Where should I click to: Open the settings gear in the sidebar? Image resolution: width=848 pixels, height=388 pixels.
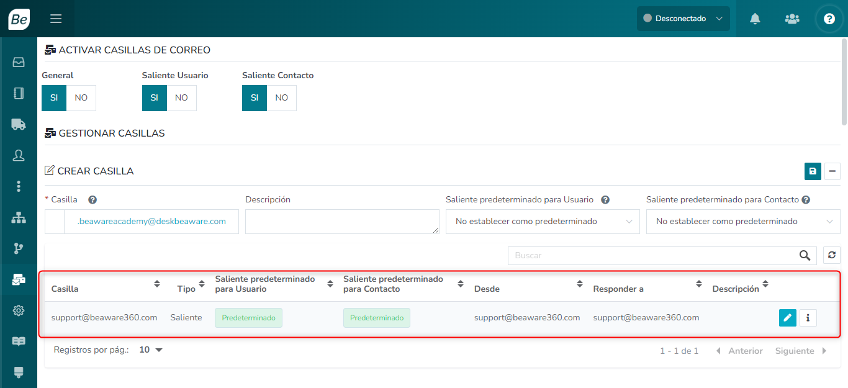coord(19,310)
